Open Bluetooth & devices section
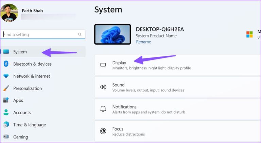The height and width of the screenshot is (143, 261). point(43,64)
